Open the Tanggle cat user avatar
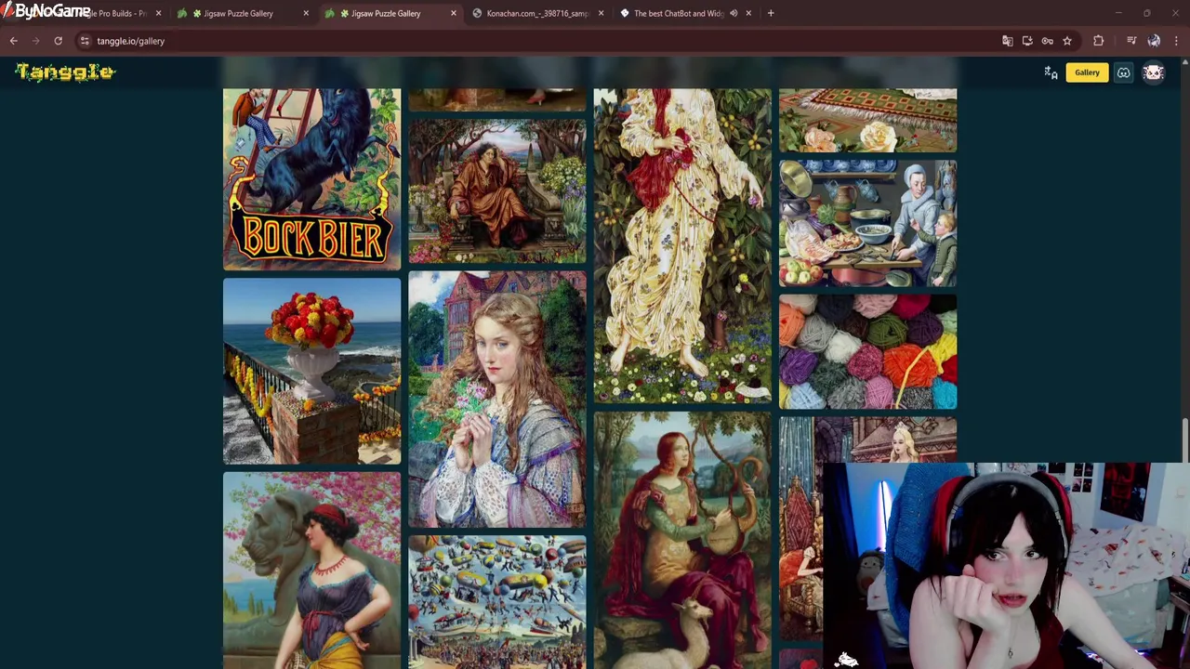Viewport: 1190px width, 669px height. [1154, 72]
